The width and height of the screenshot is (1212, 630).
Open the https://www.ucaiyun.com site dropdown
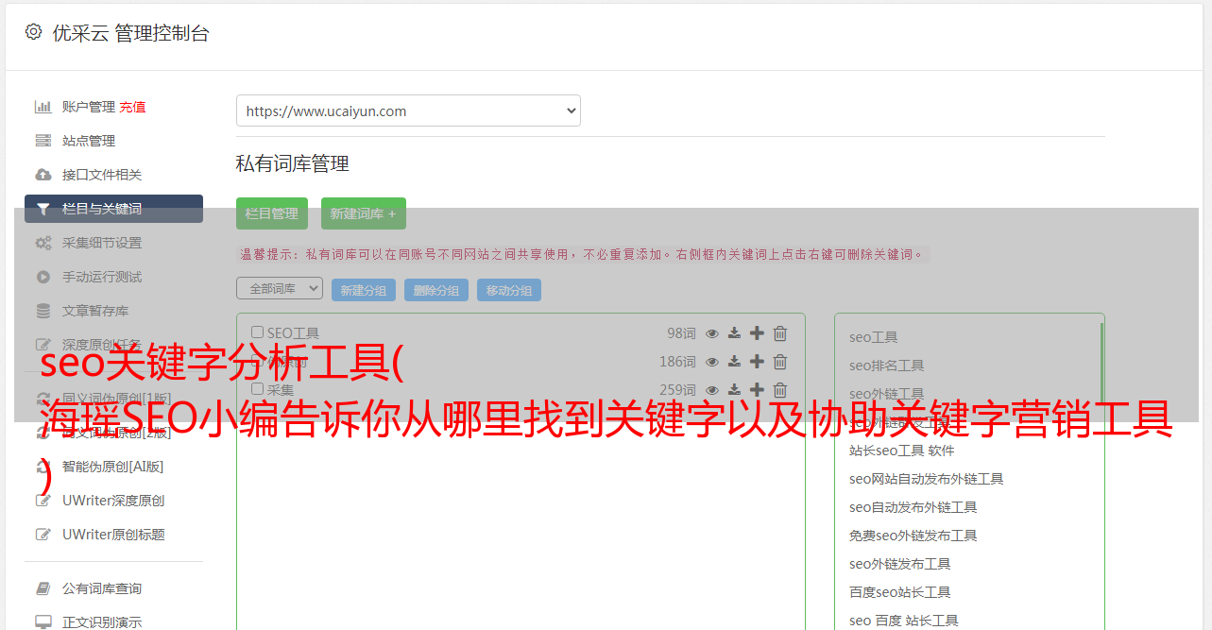coord(408,111)
